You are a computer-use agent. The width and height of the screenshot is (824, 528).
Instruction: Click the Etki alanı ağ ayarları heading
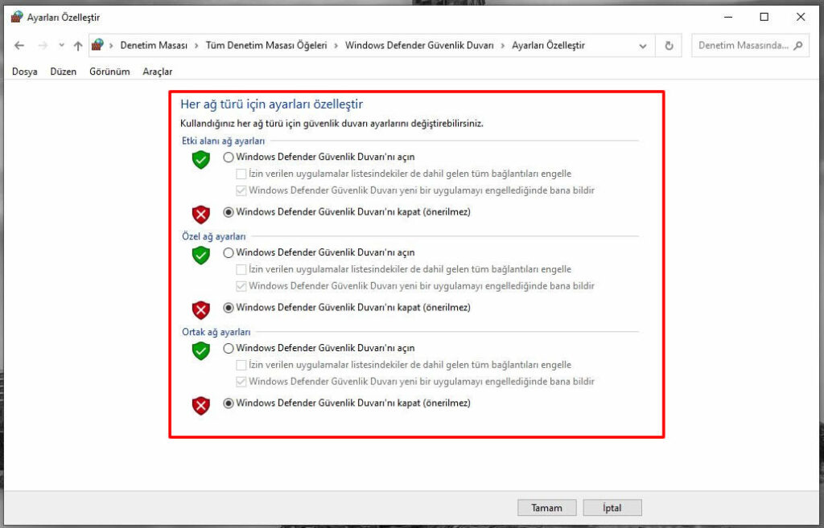pyautogui.click(x=224, y=141)
